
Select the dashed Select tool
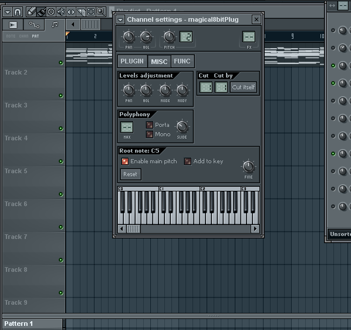coord(91,12)
